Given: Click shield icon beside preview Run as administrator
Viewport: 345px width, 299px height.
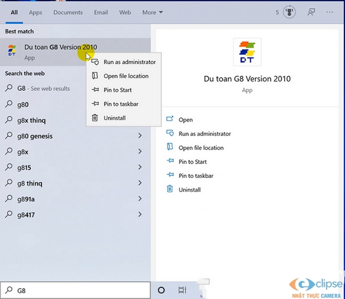Looking at the screenshot, I should [x=170, y=133].
